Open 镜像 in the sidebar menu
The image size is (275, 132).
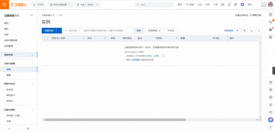coord(9,75)
